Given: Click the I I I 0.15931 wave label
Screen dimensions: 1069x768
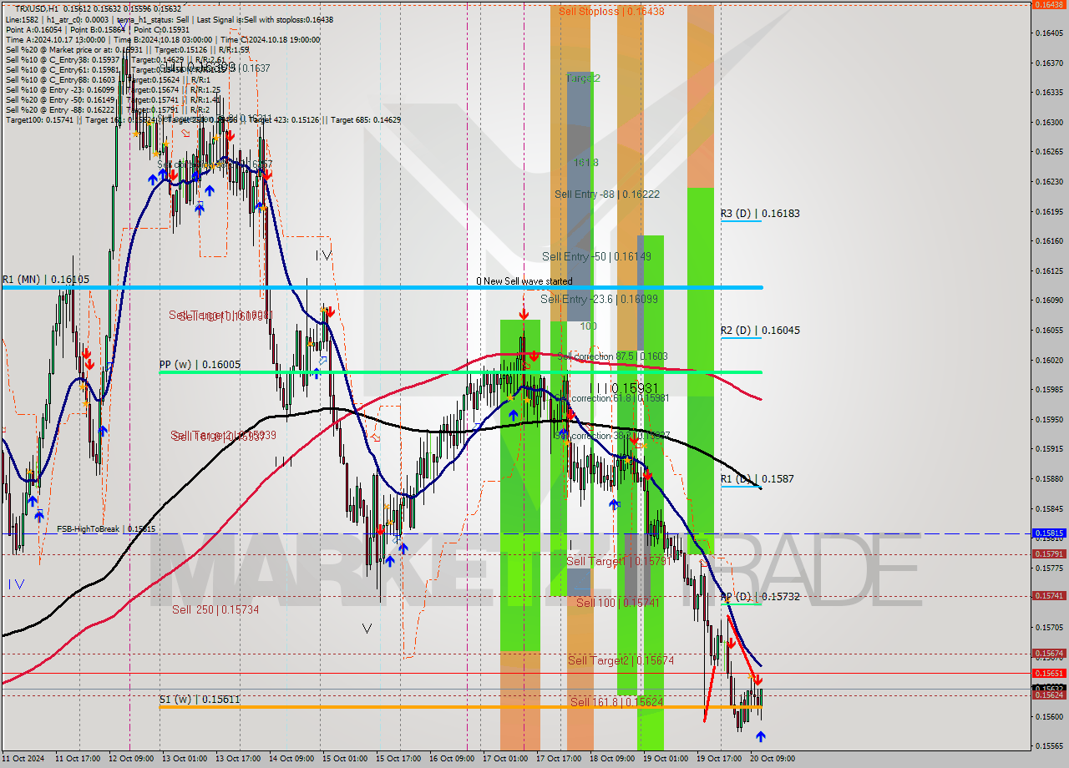Looking at the screenshot, I should [624, 389].
